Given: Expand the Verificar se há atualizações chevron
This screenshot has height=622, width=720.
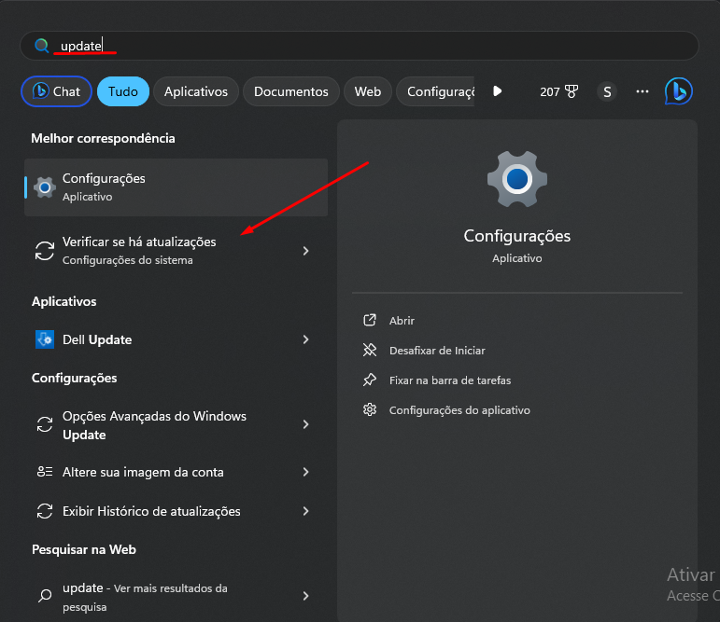Looking at the screenshot, I should tap(305, 251).
